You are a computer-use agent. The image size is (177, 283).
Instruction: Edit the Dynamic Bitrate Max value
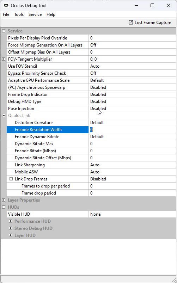132,144
